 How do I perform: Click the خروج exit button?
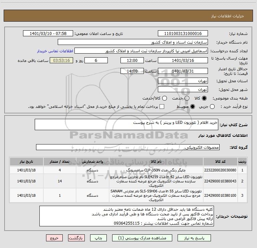[x=54, y=238]
